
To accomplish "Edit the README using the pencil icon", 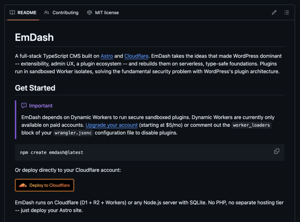I will click(x=274, y=12).
